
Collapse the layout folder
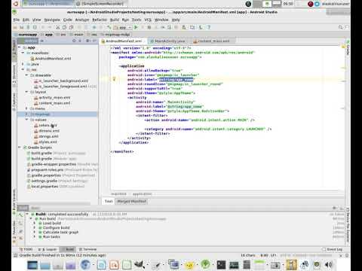click(26, 92)
